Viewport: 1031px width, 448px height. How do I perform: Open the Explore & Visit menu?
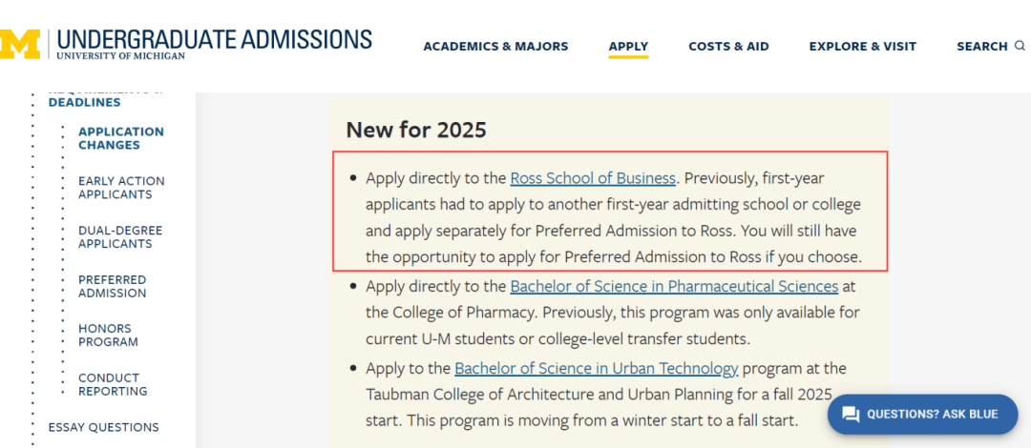coord(863,47)
